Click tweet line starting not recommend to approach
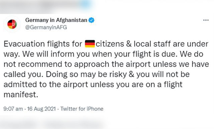 pyautogui.click(x=106, y=64)
